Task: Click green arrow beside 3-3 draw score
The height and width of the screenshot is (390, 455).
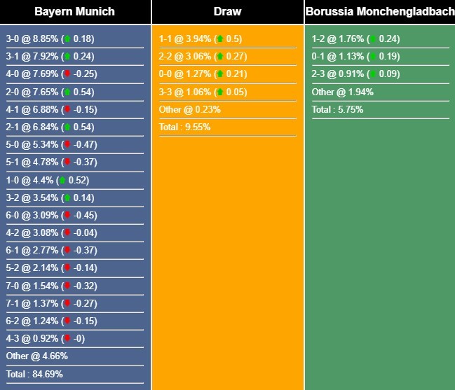Action: pyautogui.click(x=220, y=92)
